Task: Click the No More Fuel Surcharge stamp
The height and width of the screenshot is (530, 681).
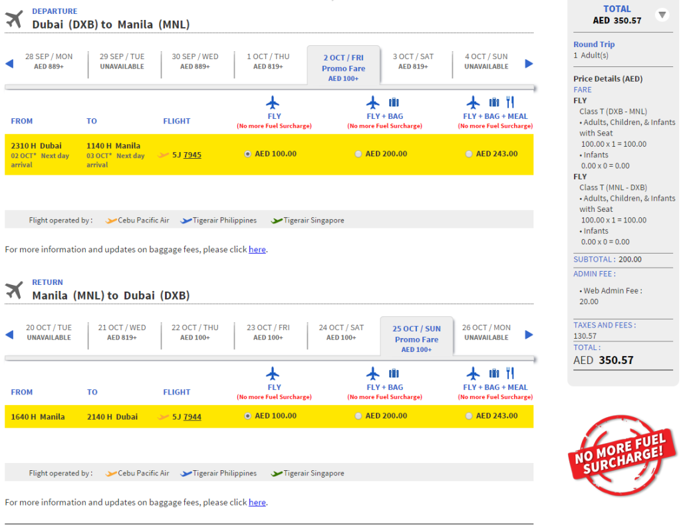Action: pyautogui.click(x=622, y=455)
